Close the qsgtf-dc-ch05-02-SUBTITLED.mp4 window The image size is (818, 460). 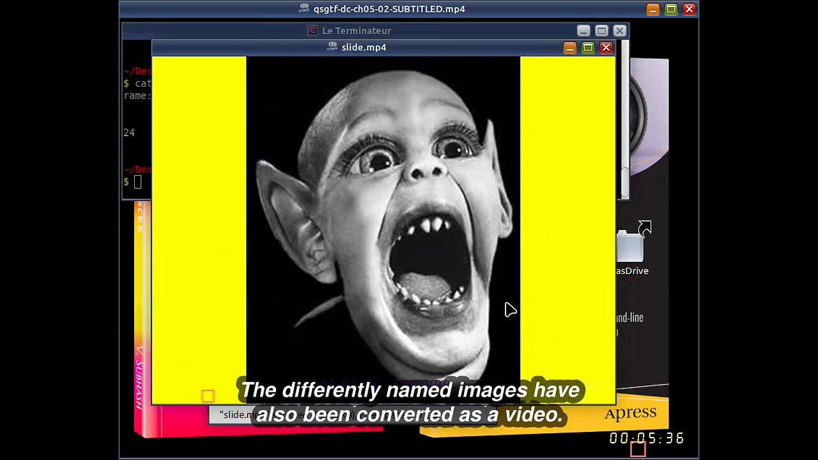click(x=689, y=9)
